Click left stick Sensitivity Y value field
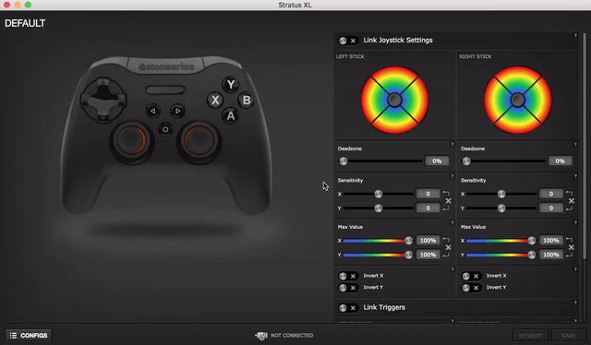Screen dimensions: 591x345 pyautogui.click(x=428, y=208)
